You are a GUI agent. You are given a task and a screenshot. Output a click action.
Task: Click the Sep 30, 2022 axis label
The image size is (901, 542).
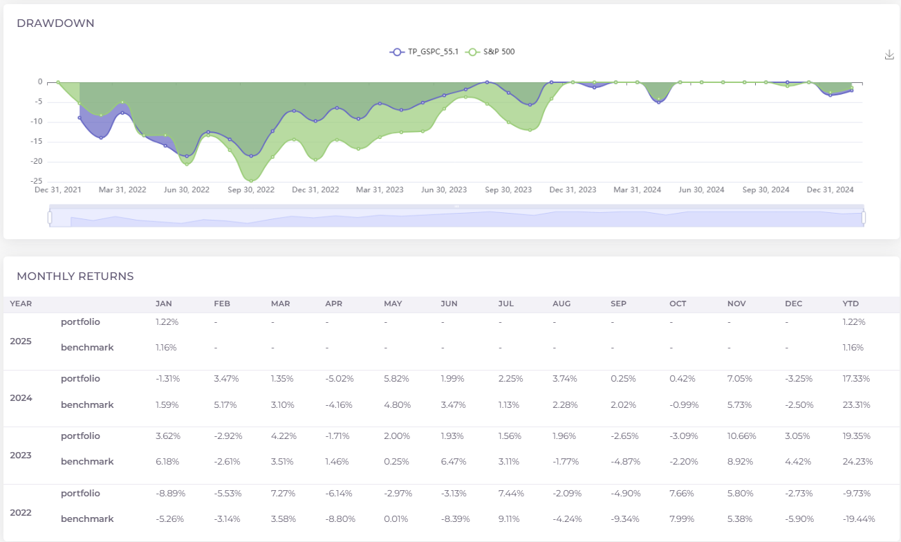click(251, 189)
